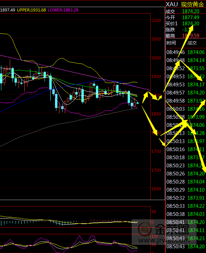Click the 2100 price axis label

click(156, 21)
